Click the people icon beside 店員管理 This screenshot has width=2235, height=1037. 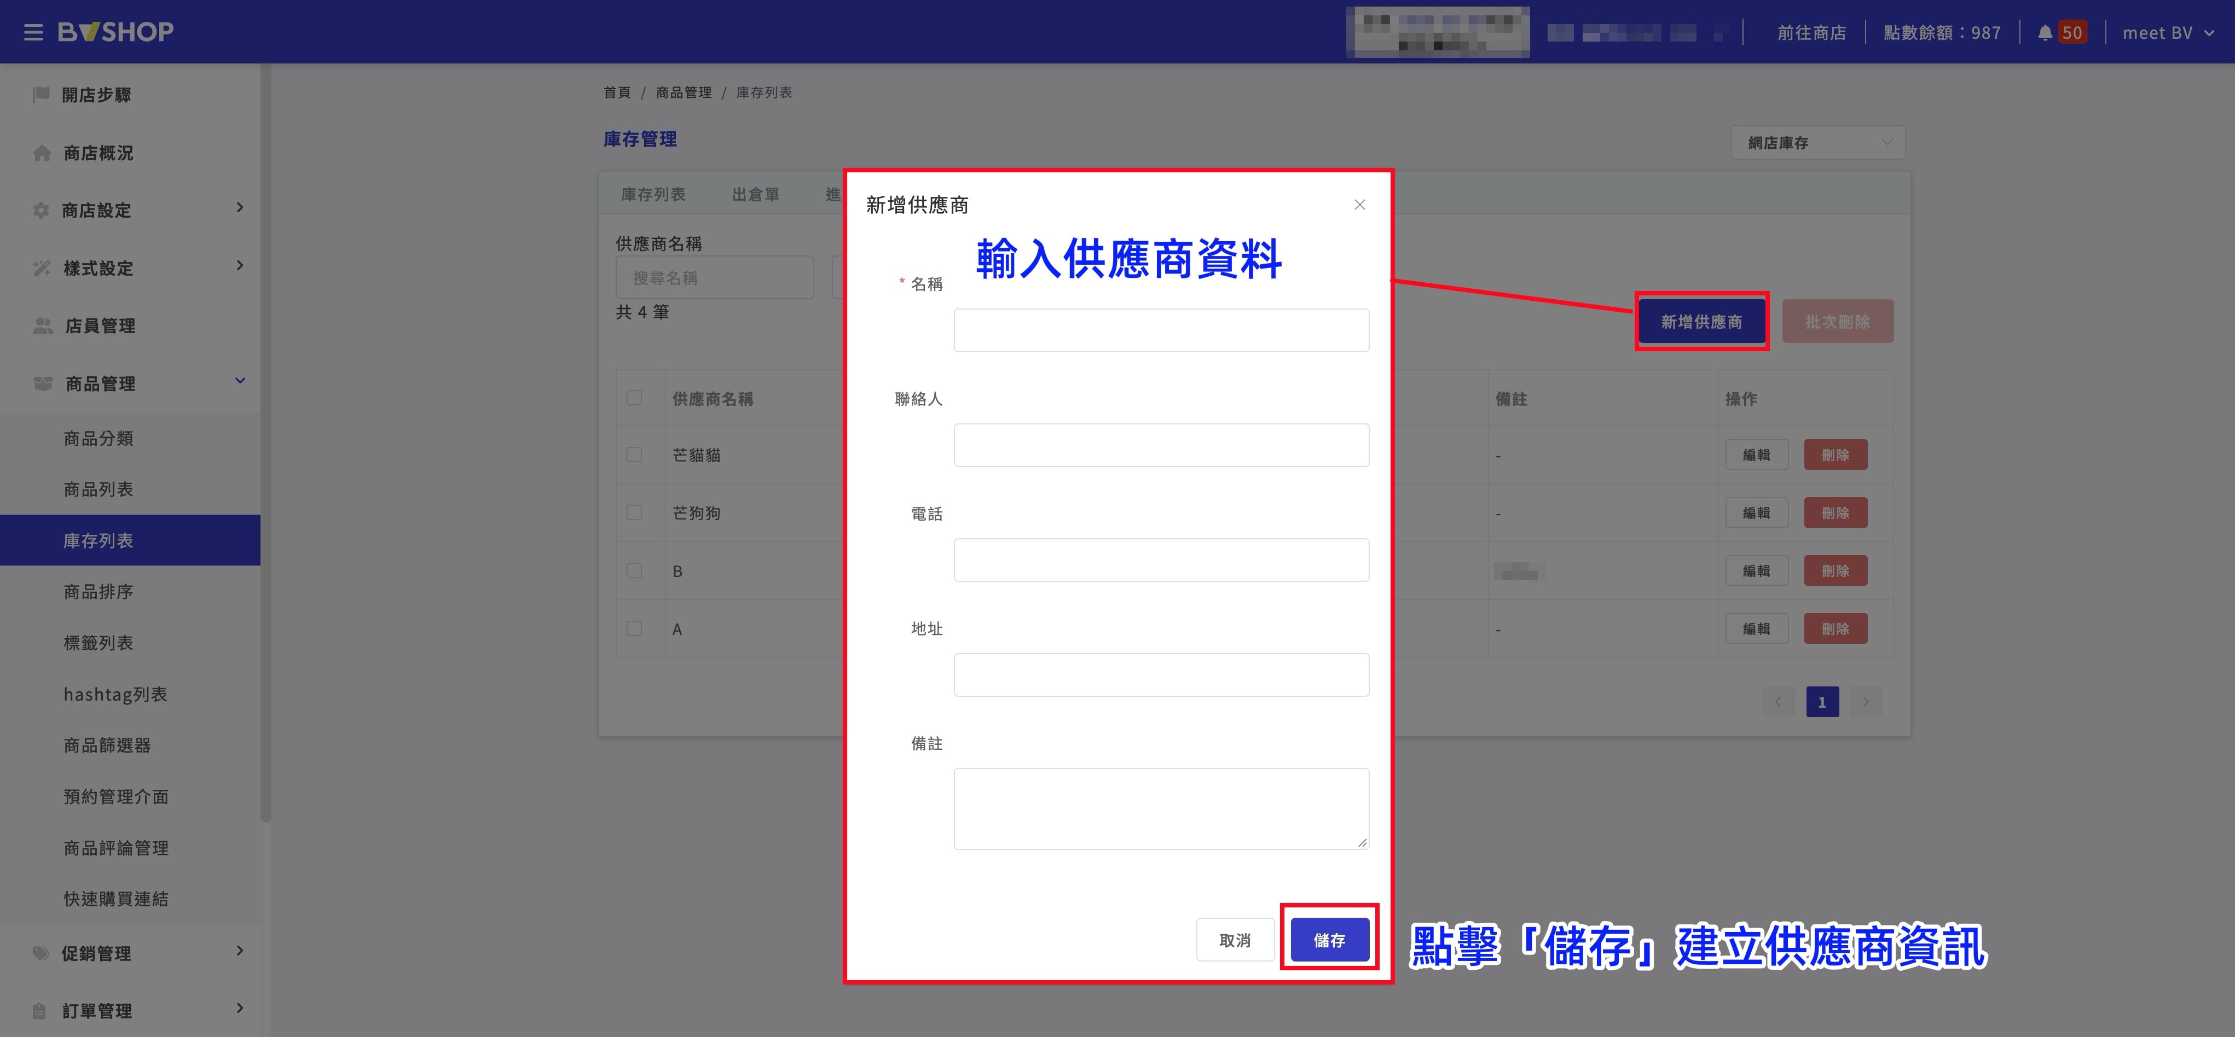(x=43, y=326)
